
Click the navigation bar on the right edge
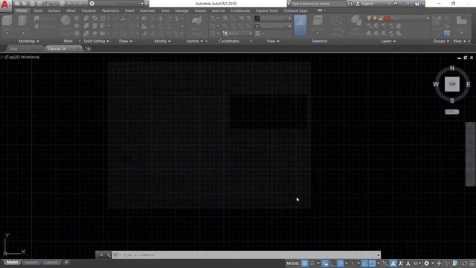pos(470,154)
